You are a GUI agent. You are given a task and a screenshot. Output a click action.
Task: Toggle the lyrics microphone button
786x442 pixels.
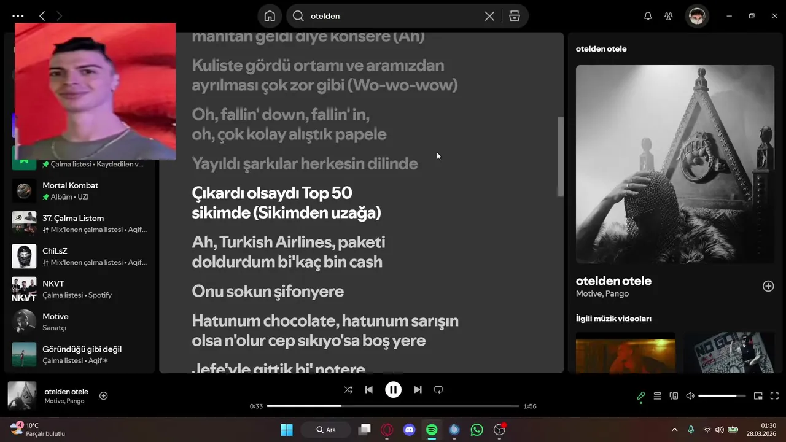[x=640, y=396]
